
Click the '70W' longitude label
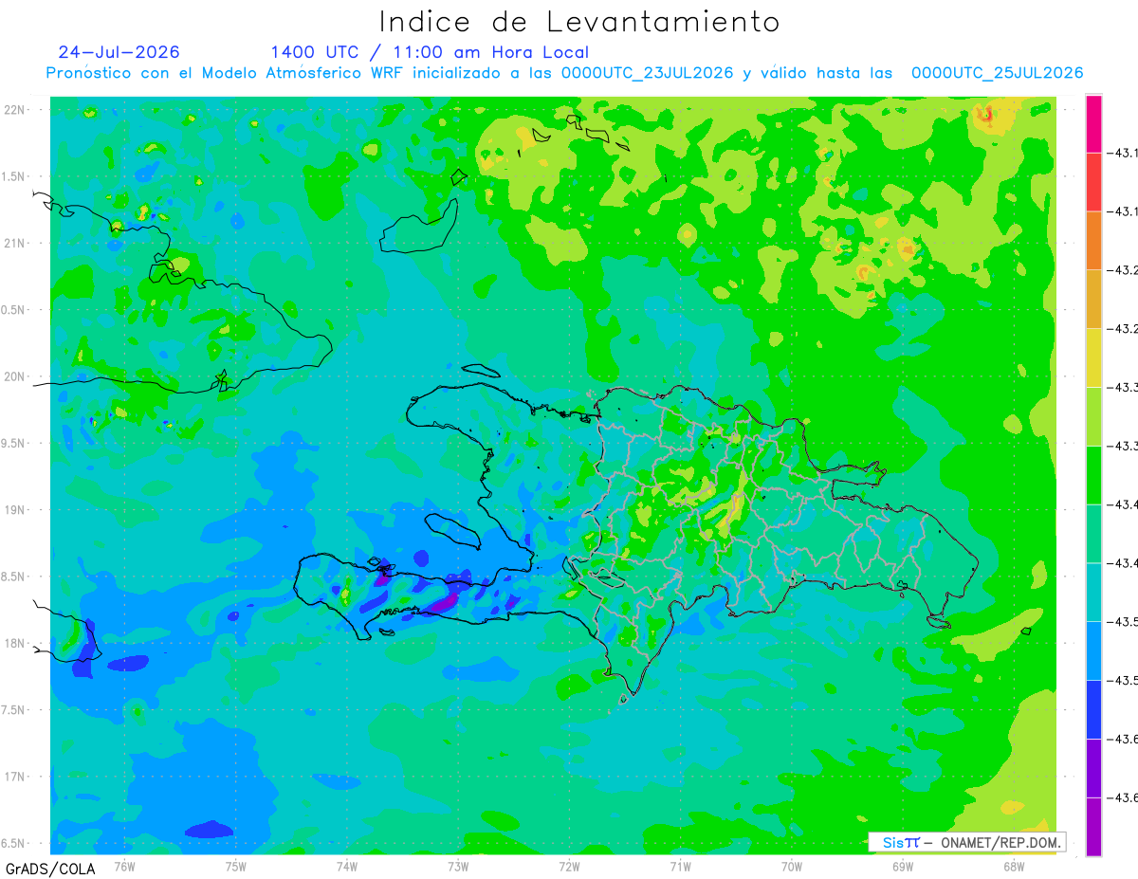[x=791, y=866]
